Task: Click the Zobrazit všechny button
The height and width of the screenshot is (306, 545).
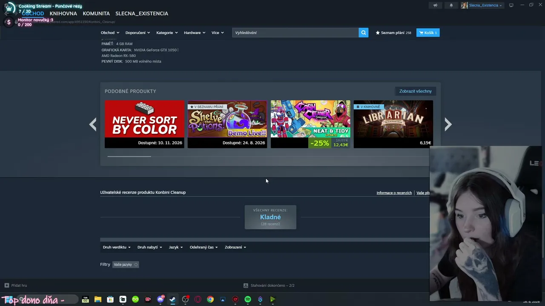Action: click(416, 91)
